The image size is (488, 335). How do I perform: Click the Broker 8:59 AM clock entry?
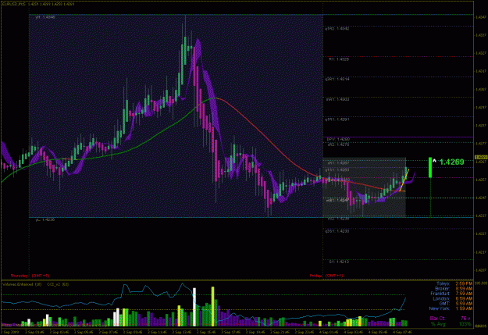coord(454,289)
